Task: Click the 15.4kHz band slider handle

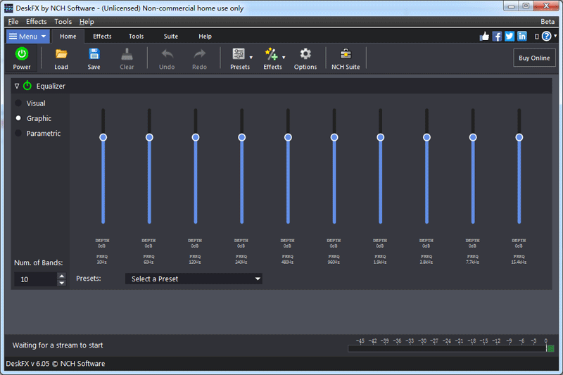Action: 519,137
